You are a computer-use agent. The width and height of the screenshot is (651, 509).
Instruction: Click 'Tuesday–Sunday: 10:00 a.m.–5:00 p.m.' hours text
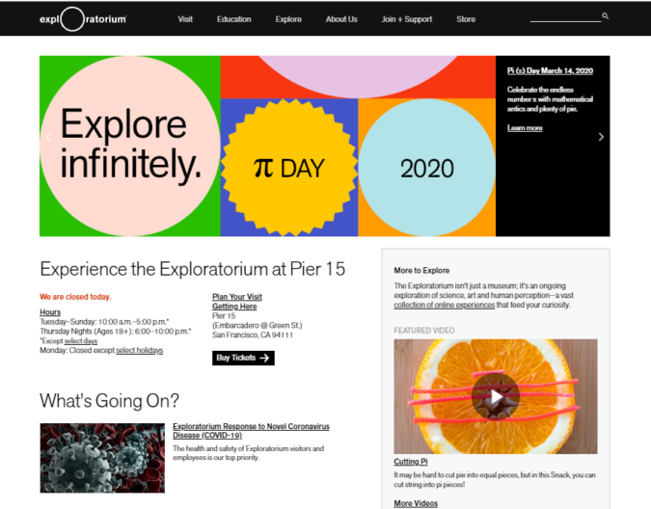click(x=104, y=322)
